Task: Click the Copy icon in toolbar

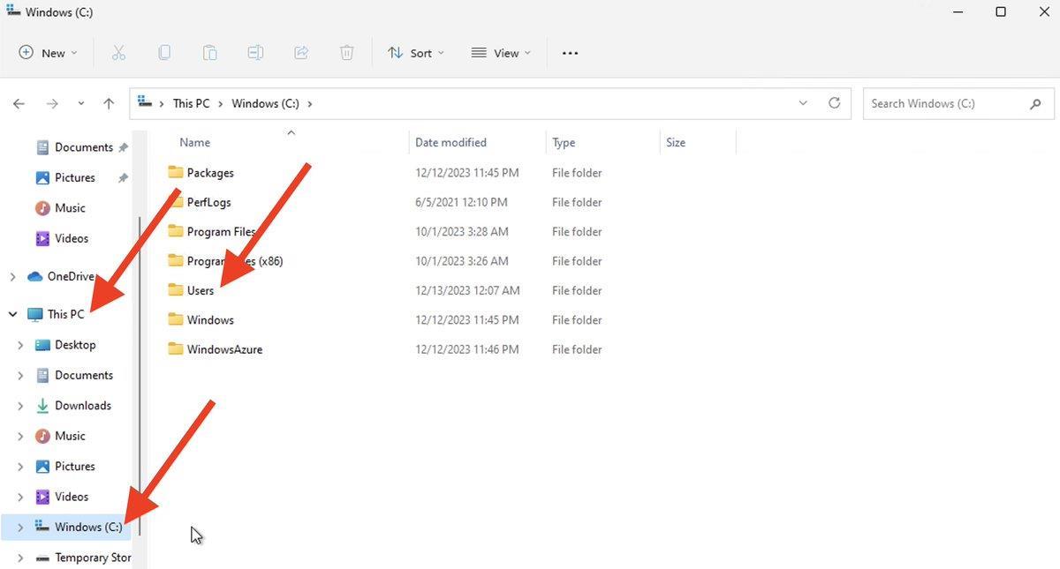Action: click(164, 53)
